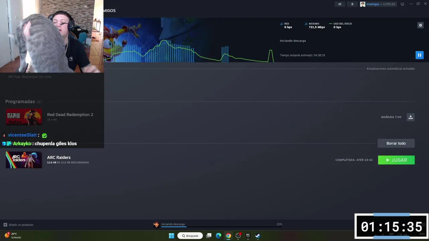Click the 21% progress percentage
The width and height of the screenshot is (429, 241).
(279, 224)
